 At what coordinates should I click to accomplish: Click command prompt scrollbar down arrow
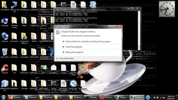point(139,49)
